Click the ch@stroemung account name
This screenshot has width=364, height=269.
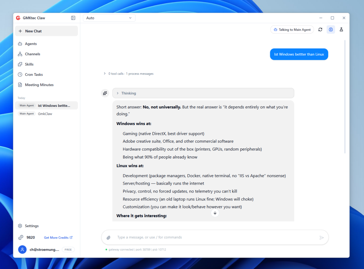tap(44, 250)
